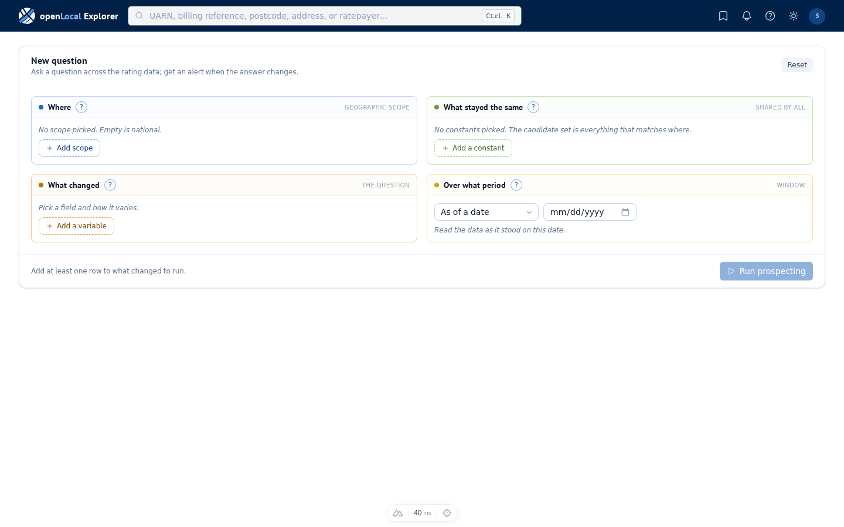Click the devtools inspector target icon
Viewport: 844px width, 527px height.
pos(447,513)
